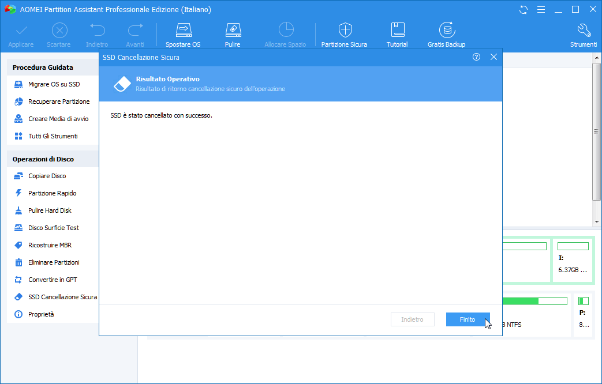Open Gratis Backup tool
The height and width of the screenshot is (384, 602).
coord(447,35)
